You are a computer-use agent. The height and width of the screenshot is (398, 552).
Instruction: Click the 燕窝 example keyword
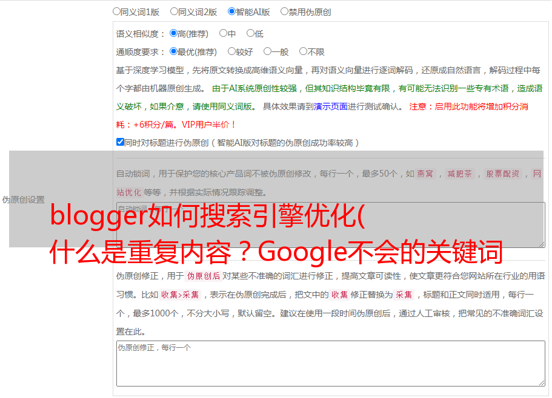(425, 174)
